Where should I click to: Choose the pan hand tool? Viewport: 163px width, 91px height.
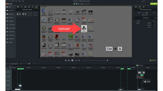pos(76,4)
